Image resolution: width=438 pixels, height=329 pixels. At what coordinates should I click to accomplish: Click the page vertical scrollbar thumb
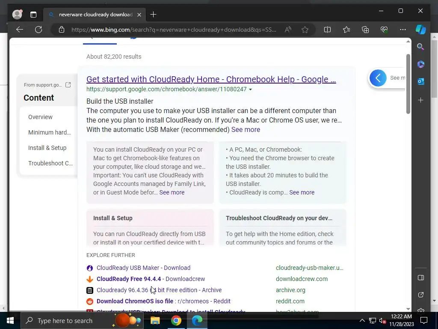408,84
